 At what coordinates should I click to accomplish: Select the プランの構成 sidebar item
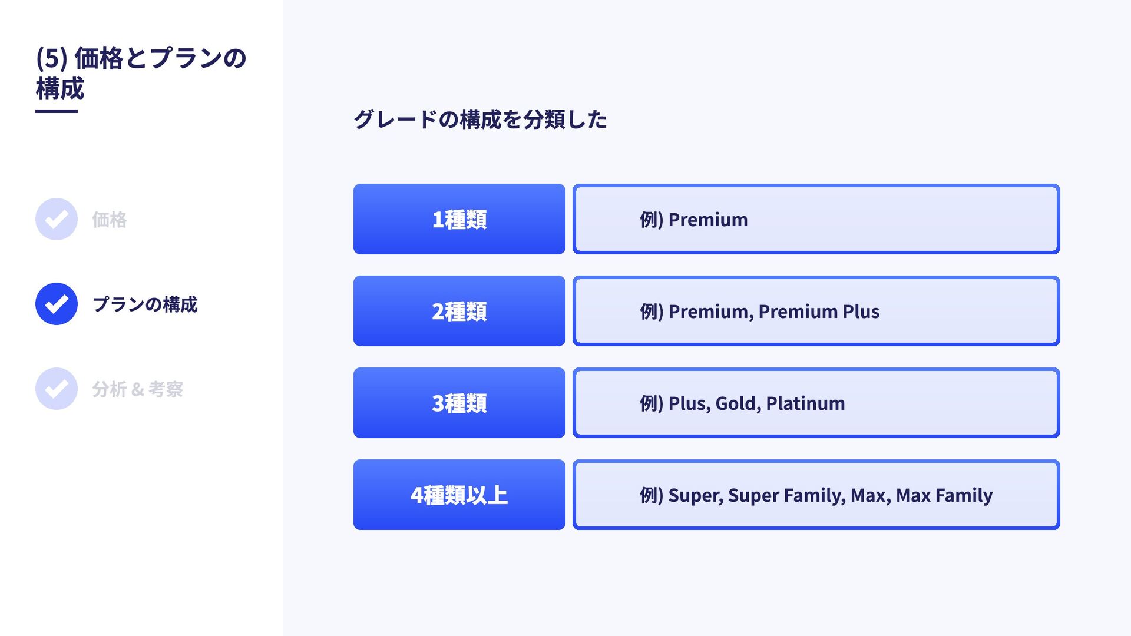[x=145, y=304]
